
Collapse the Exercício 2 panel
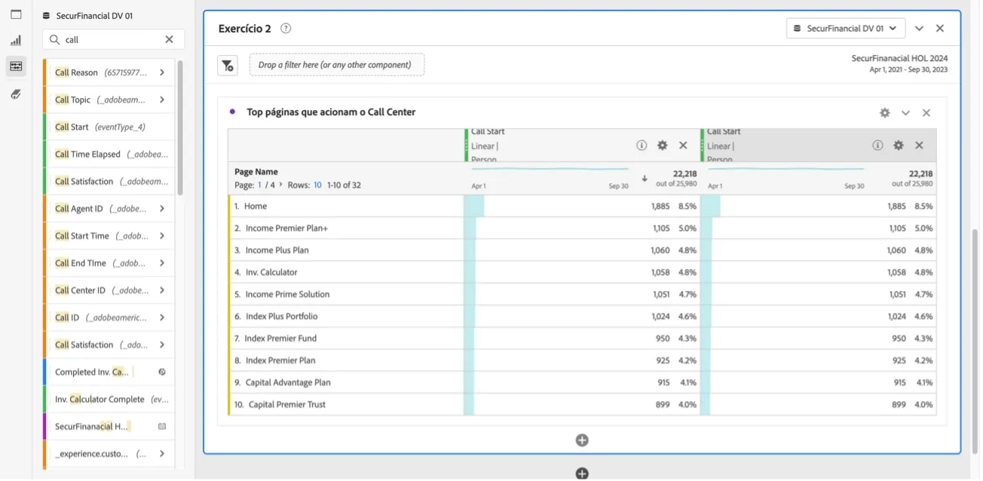pyautogui.click(x=920, y=29)
